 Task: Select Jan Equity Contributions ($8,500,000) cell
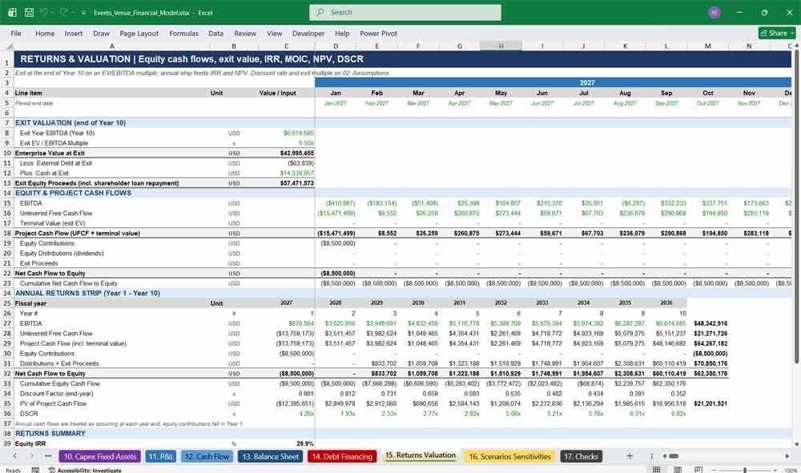point(336,243)
